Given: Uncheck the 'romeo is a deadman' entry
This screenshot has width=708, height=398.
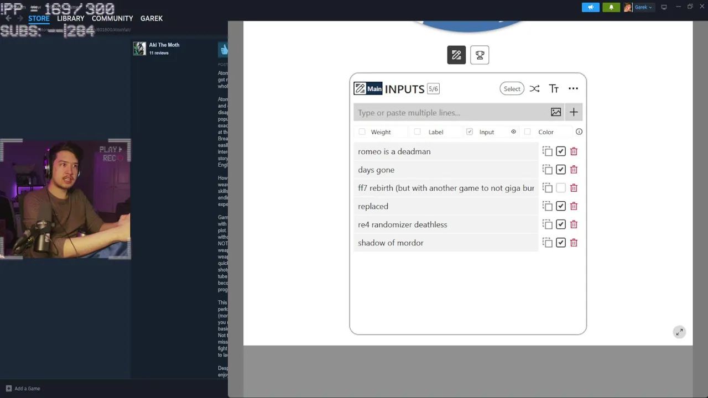Looking at the screenshot, I should [x=561, y=151].
